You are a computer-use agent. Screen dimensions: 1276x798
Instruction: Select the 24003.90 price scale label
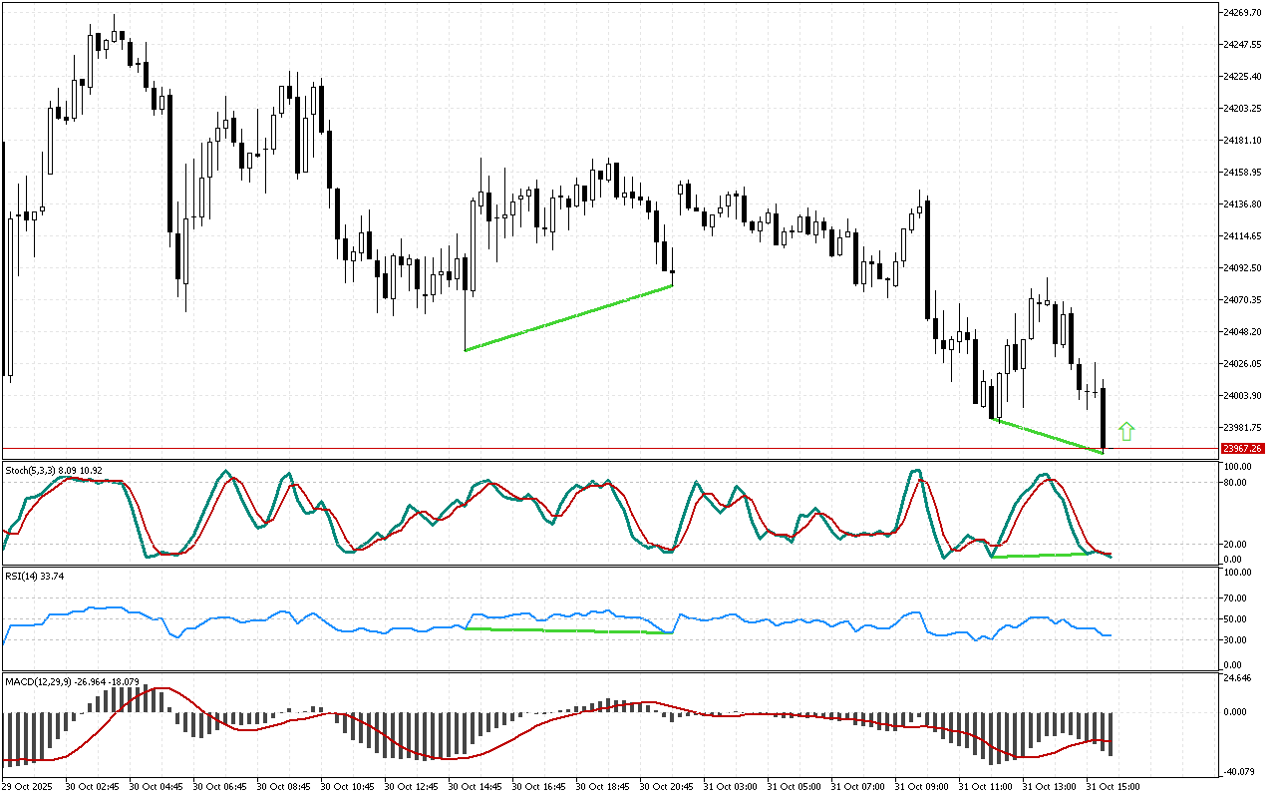1242,396
